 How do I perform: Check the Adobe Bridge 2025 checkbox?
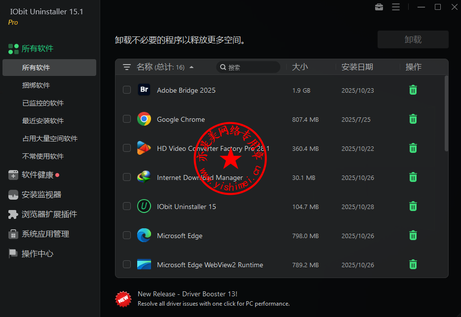[x=127, y=90]
